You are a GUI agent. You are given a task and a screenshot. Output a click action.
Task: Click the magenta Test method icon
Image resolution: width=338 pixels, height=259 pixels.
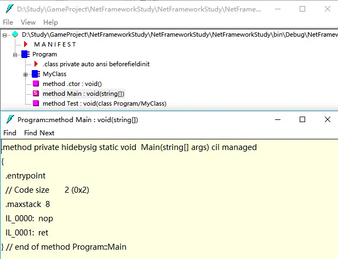36,103
